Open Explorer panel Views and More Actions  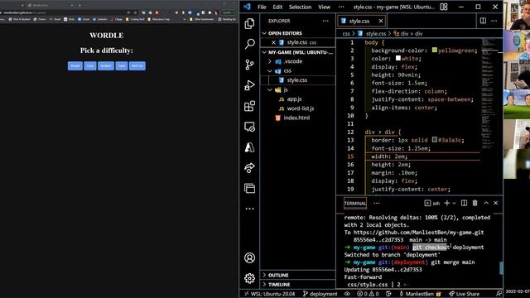coord(325,21)
